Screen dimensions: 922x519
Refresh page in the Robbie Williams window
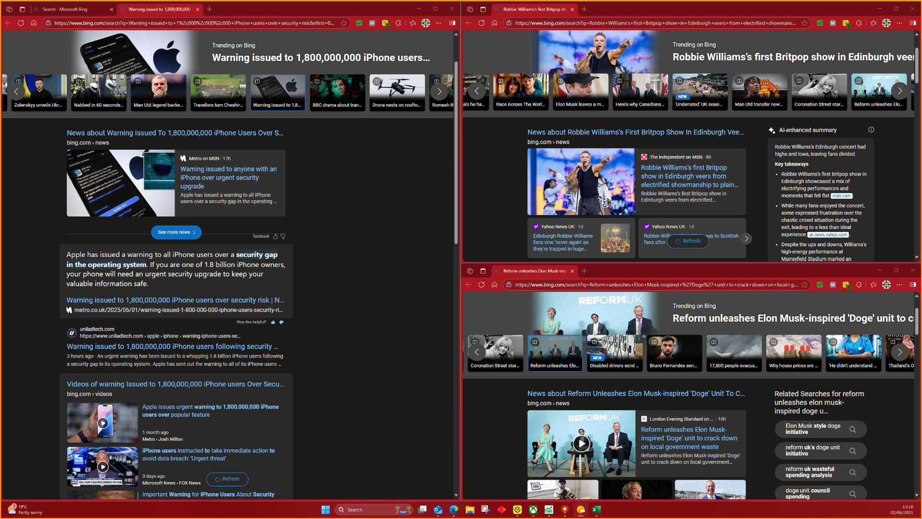(481, 23)
